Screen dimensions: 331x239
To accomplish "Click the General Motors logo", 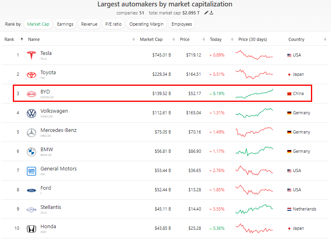I will 31,171.
